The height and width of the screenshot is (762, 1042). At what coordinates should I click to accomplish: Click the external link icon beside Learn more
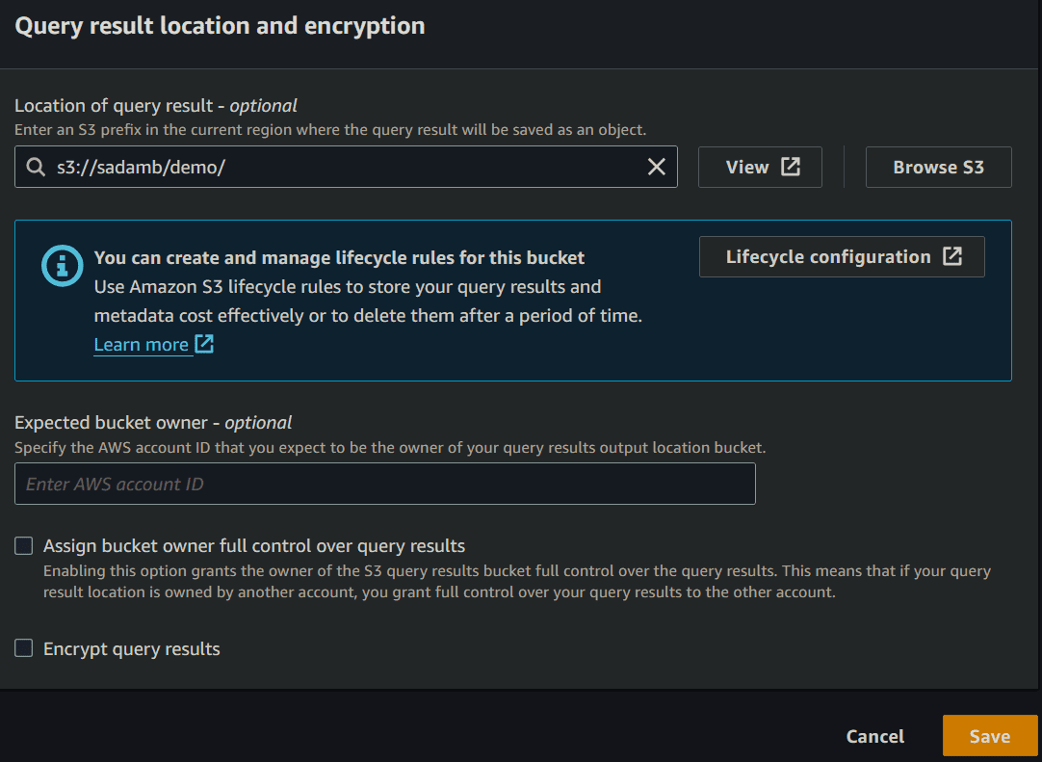(204, 344)
